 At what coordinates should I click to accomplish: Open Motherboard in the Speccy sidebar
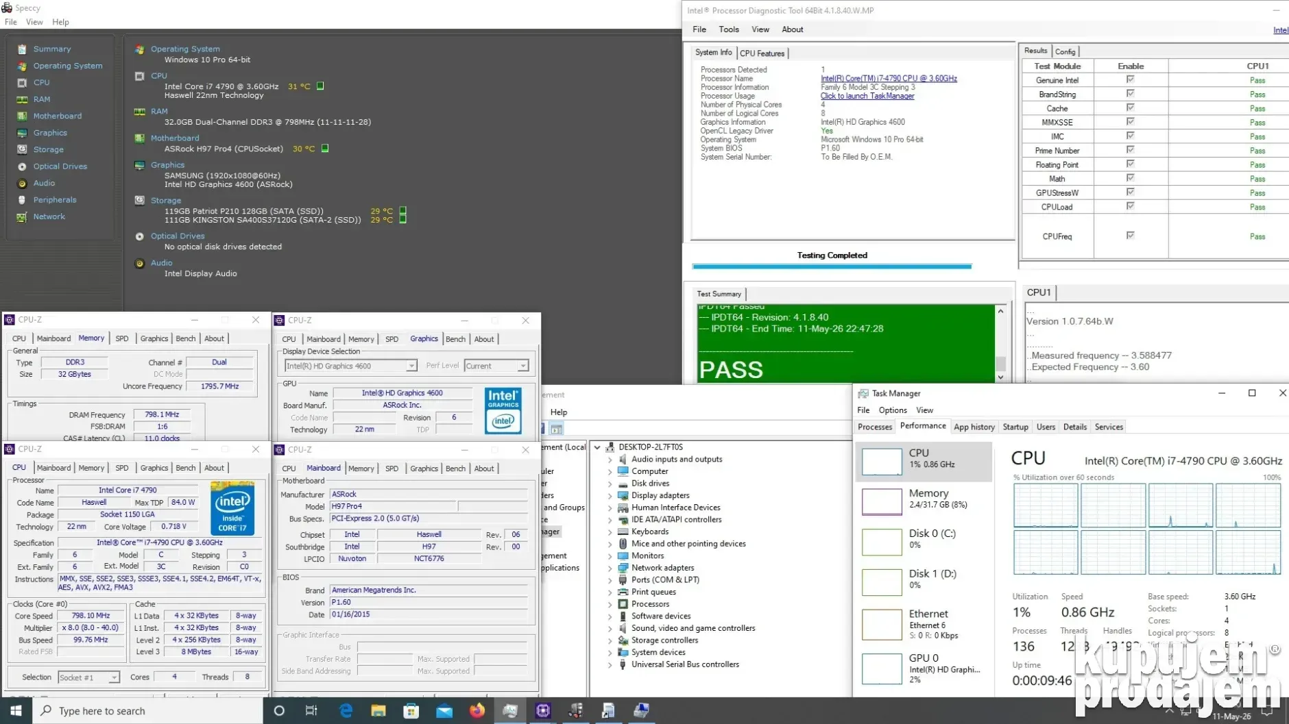click(x=58, y=116)
